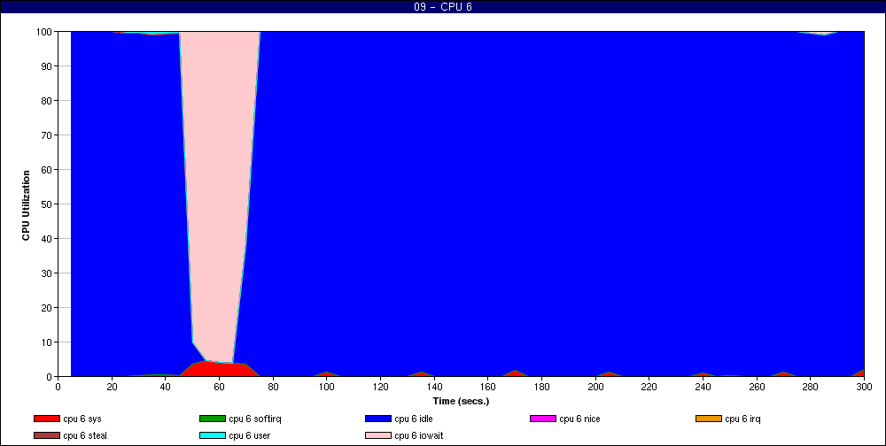Click the brown cpu 6 steal legend swatch
The height and width of the screenshot is (446, 886).
pos(46,436)
